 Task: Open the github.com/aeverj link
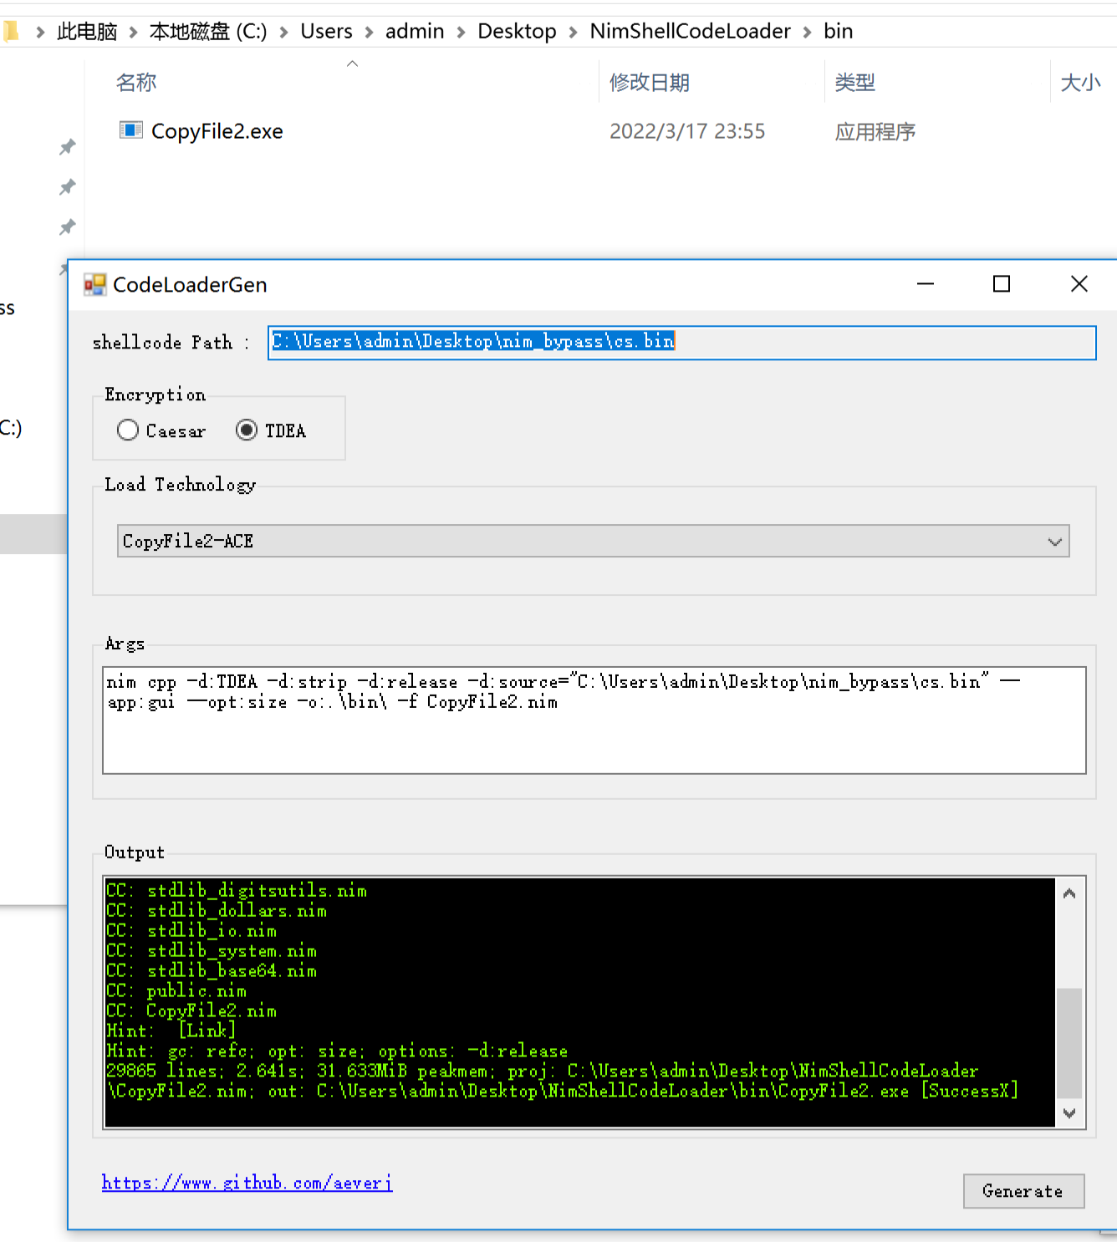(247, 1183)
